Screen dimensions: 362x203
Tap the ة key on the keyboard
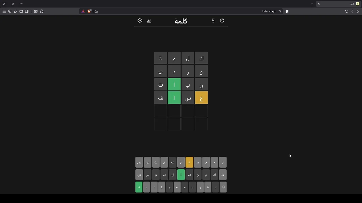pos(185,187)
